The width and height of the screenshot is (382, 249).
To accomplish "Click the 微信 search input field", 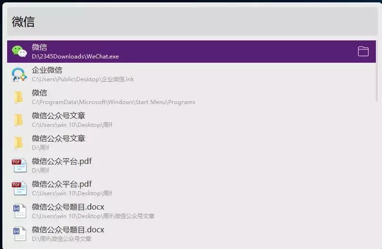I will tap(192, 21).
